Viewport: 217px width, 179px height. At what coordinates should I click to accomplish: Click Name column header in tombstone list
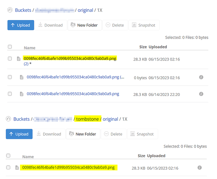[28, 157]
